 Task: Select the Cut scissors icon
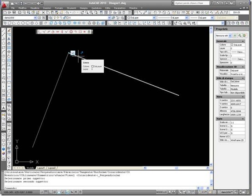click(x=43, y=12)
